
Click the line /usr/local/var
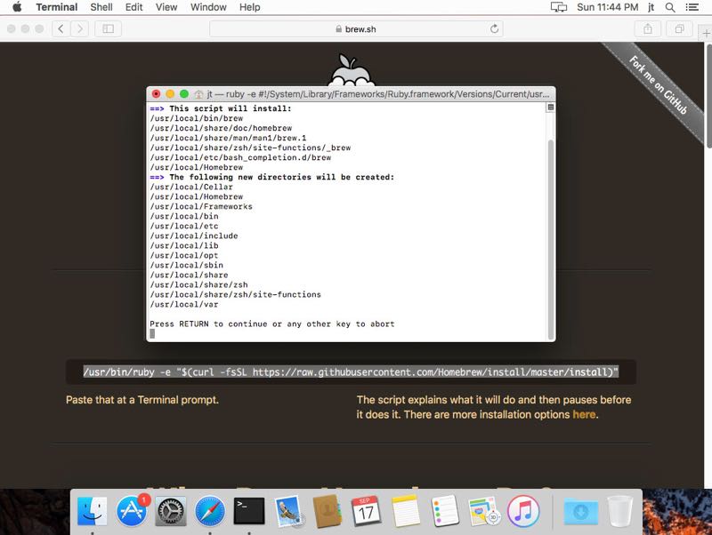tap(184, 305)
